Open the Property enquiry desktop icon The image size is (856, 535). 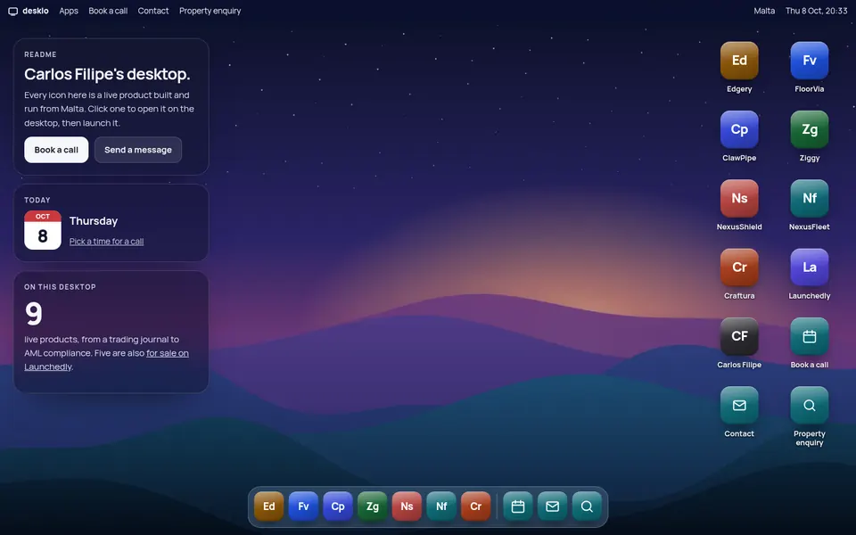point(809,405)
